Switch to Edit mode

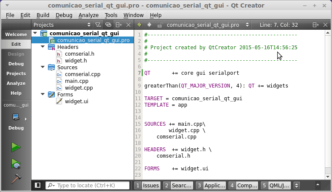coord(16,44)
